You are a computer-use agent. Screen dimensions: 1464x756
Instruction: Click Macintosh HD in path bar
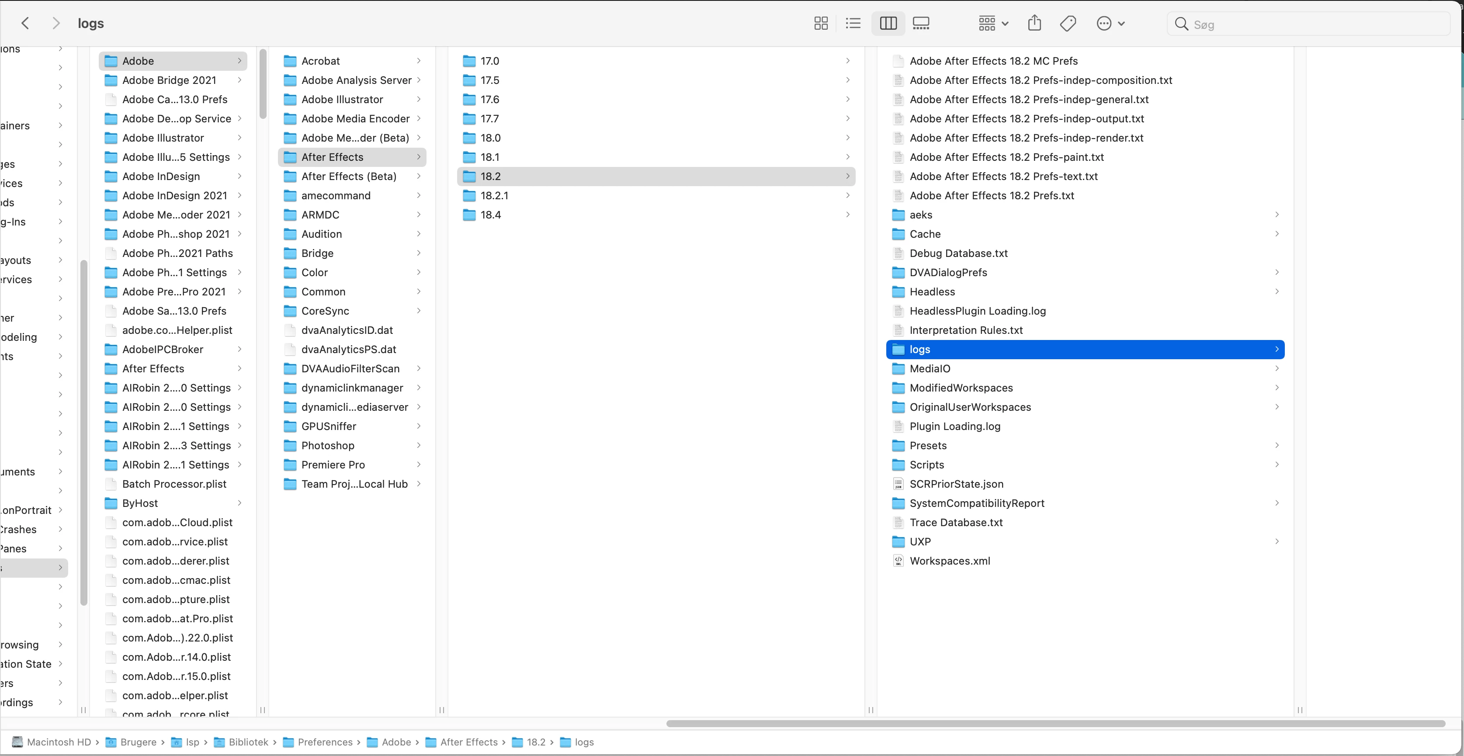(59, 742)
